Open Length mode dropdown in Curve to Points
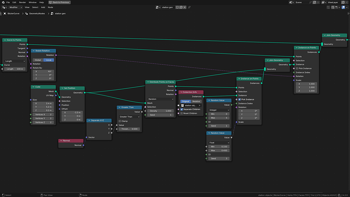The width and height of the screenshot is (350, 197). pyautogui.click(x=15, y=61)
